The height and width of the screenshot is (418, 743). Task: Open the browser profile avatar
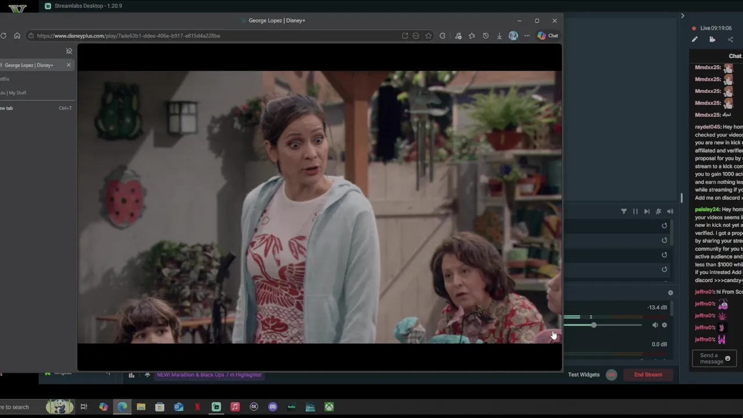(513, 35)
